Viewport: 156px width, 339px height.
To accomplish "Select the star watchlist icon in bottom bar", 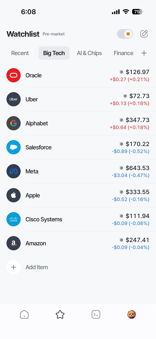I will (x=60, y=315).
